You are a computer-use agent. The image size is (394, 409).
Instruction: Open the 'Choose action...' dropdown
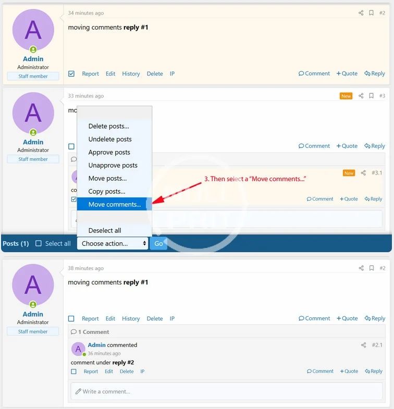pos(113,243)
